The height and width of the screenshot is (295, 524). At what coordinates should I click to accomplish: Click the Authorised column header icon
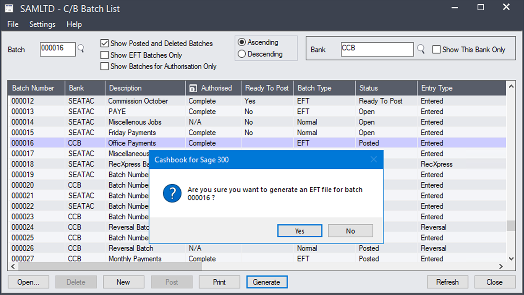click(193, 88)
